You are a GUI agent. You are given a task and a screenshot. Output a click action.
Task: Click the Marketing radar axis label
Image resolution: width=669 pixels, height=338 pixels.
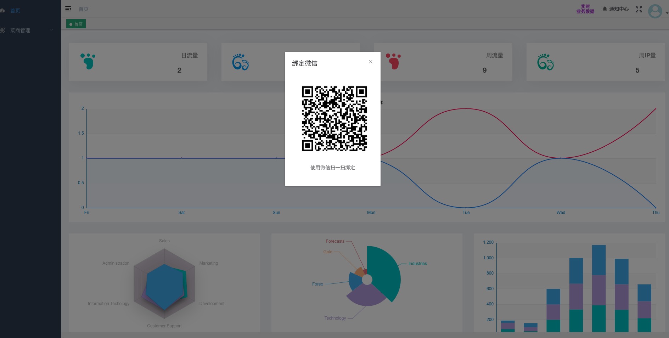pyautogui.click(x=209, y=263)
